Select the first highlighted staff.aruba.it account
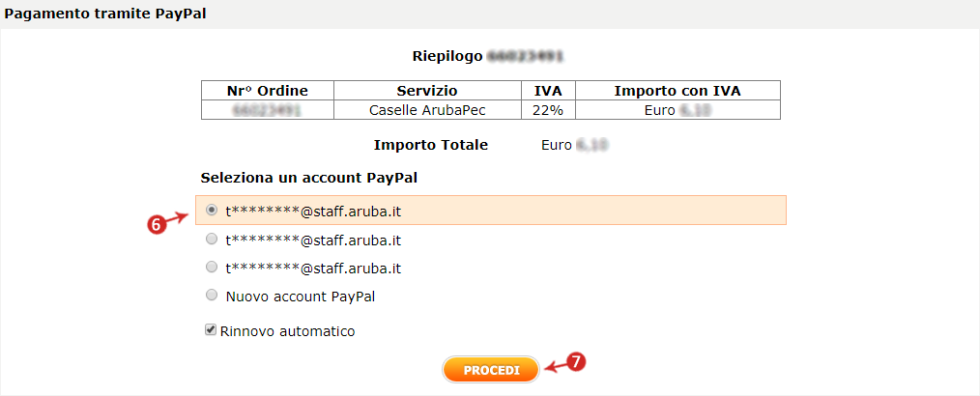The width and height of the screenshot is (980, 396). (212, 211)
